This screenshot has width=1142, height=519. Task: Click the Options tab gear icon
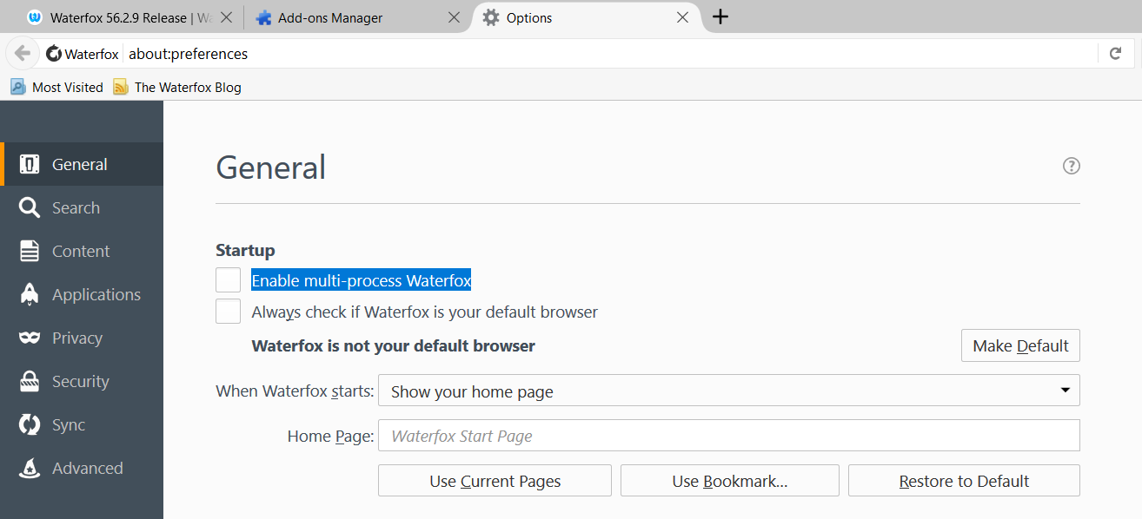click(491, 17)
